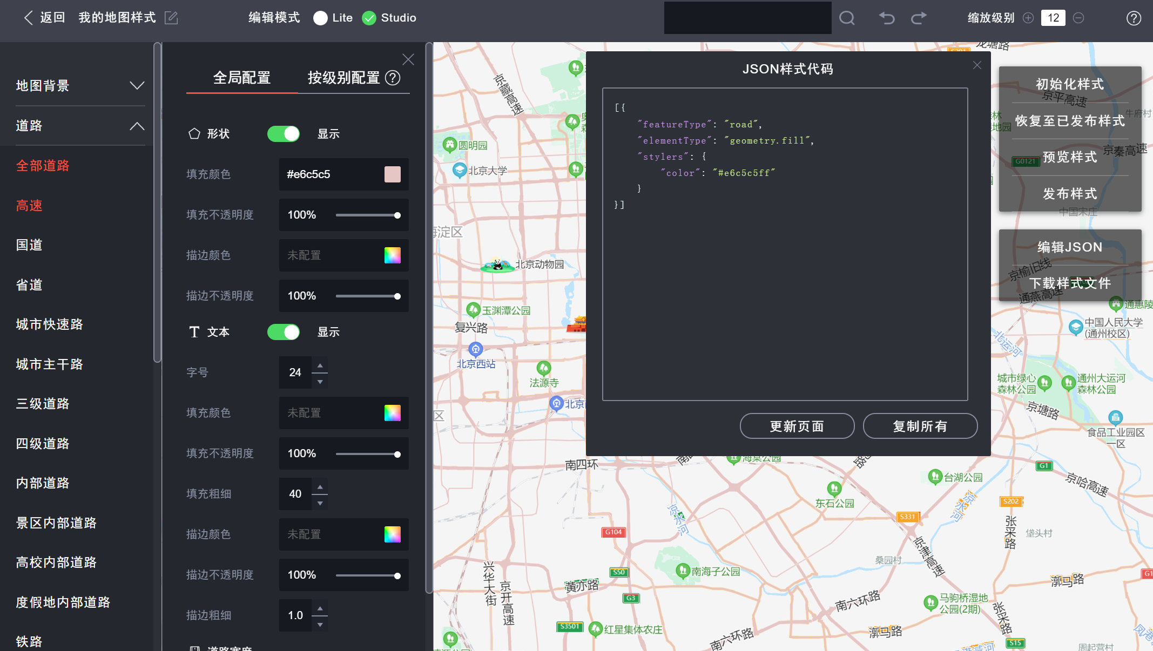Toggle off the 文本 display switch
The height and width of the screenshot is (651, 1153).
(283, 332)
